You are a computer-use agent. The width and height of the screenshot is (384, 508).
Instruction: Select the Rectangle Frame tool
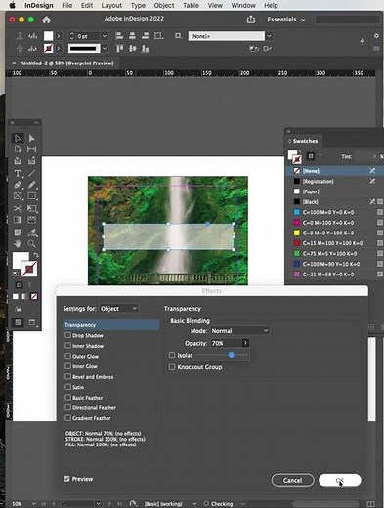[x=18, y=196]
